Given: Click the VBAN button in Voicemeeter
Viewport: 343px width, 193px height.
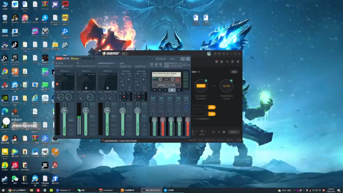Looking at the screenshot, I should [x=161, y=59].
